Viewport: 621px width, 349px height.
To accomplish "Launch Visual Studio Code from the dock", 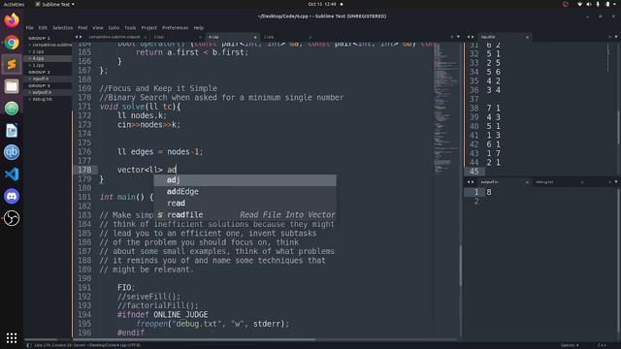I will [12, 174].
